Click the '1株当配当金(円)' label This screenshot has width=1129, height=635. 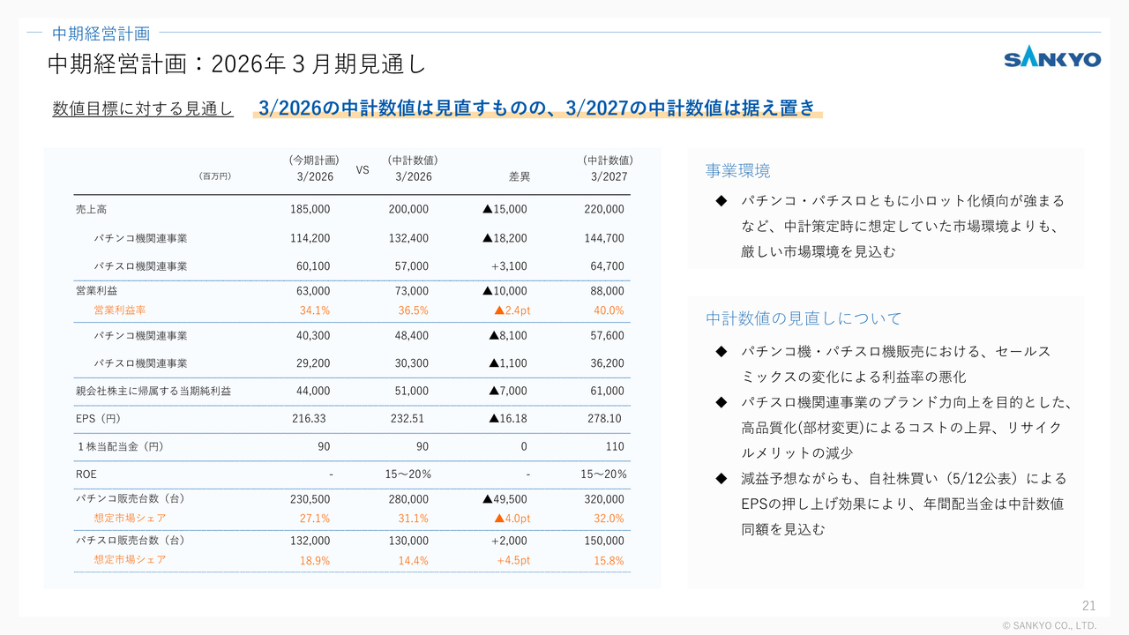[120, 447]
